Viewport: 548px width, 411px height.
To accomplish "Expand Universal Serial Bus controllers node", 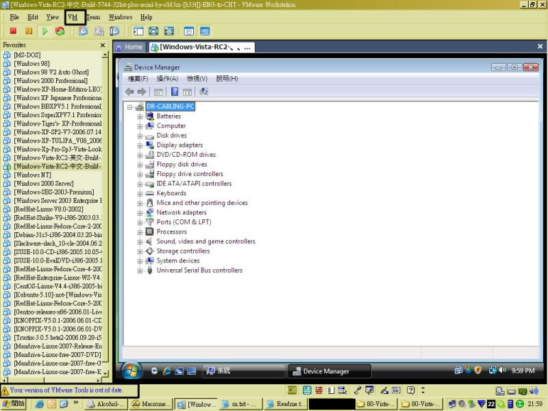I will [x=140, y=271].
